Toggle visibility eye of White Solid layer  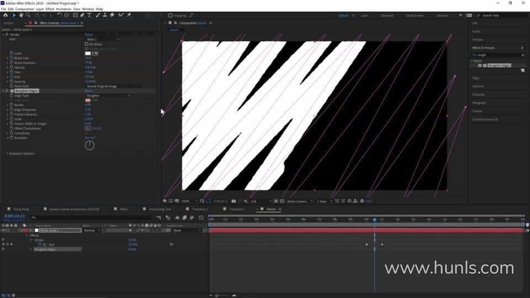3,231
